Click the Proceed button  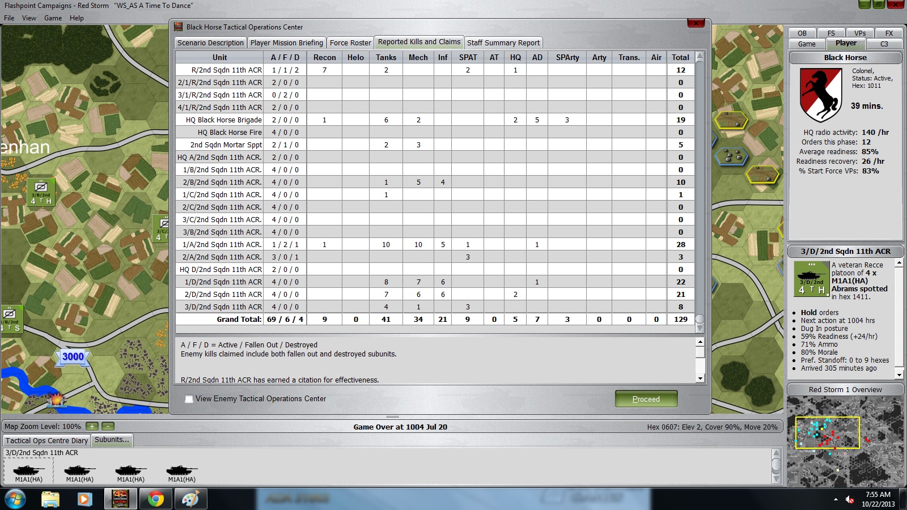tap(646, 399)
